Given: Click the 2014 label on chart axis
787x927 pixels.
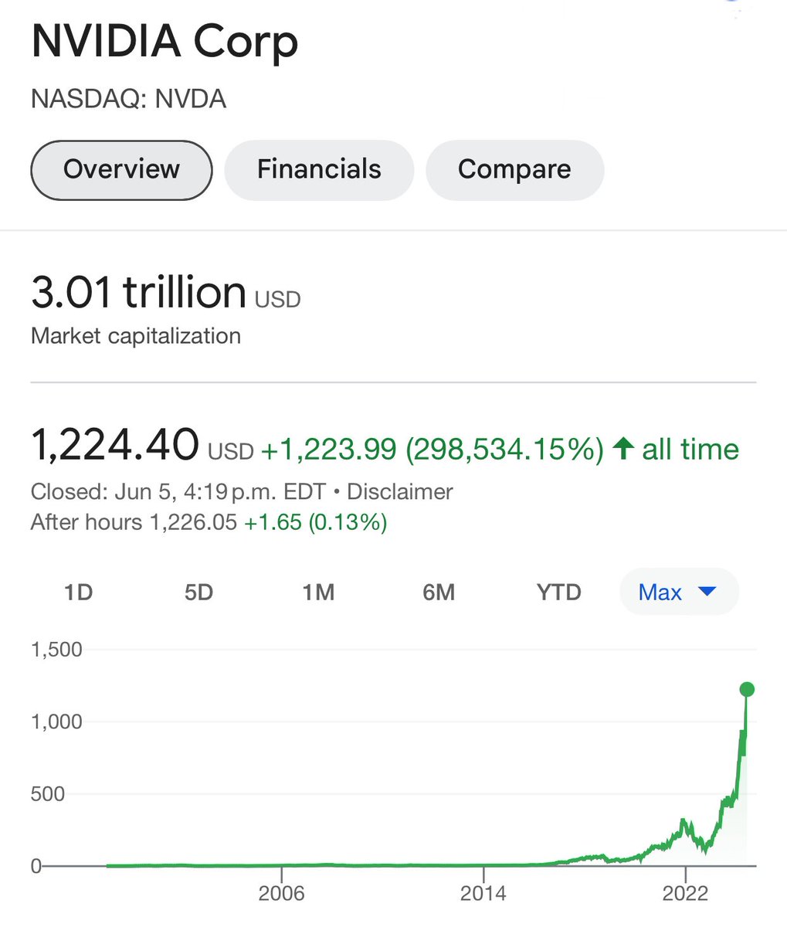Looking at the screenshot, I should coord(483,893).
